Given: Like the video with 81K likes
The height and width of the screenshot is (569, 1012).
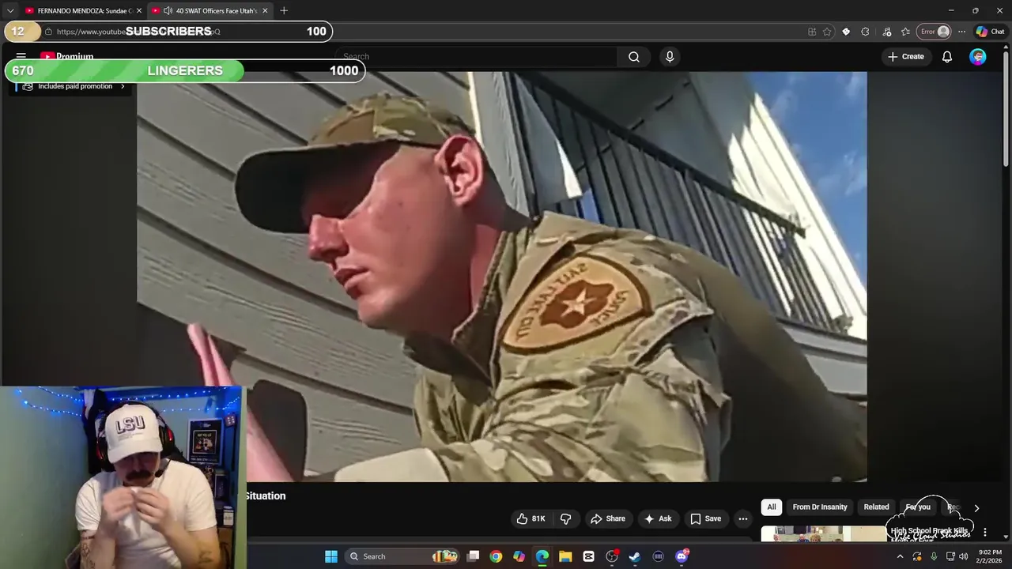Looking at the screenshot, I should pos(531,518).
